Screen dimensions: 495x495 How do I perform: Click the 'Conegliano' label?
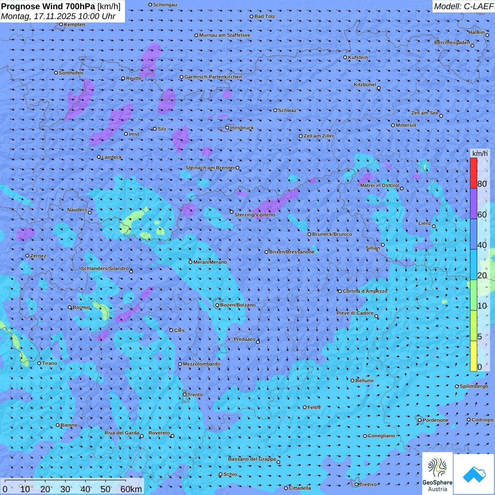pos(381,436)
